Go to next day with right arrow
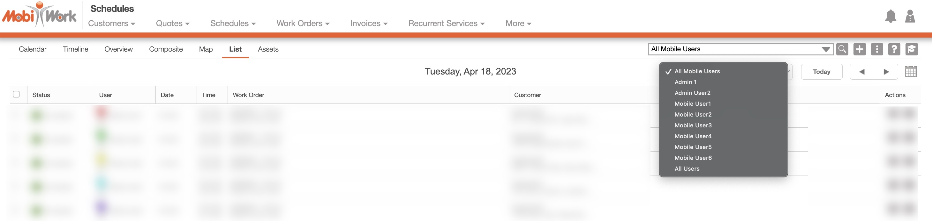The height and width of the screenshot is (221, 932). pos(886,72)
